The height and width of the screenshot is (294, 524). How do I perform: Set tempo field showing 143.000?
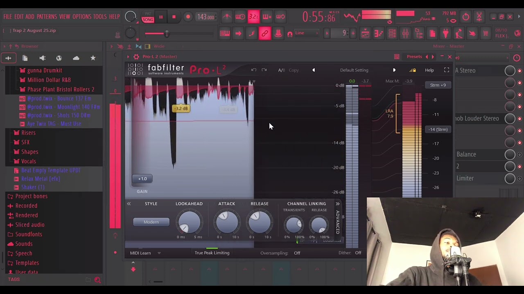[x=206, y=17]
